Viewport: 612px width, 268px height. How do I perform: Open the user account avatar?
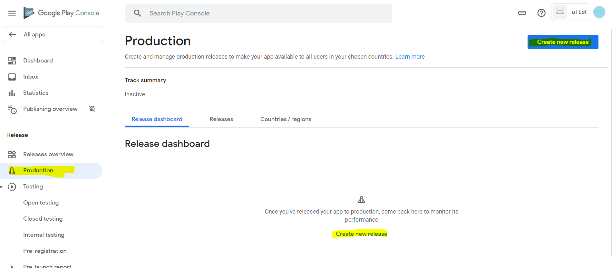(x=599, y=12)
